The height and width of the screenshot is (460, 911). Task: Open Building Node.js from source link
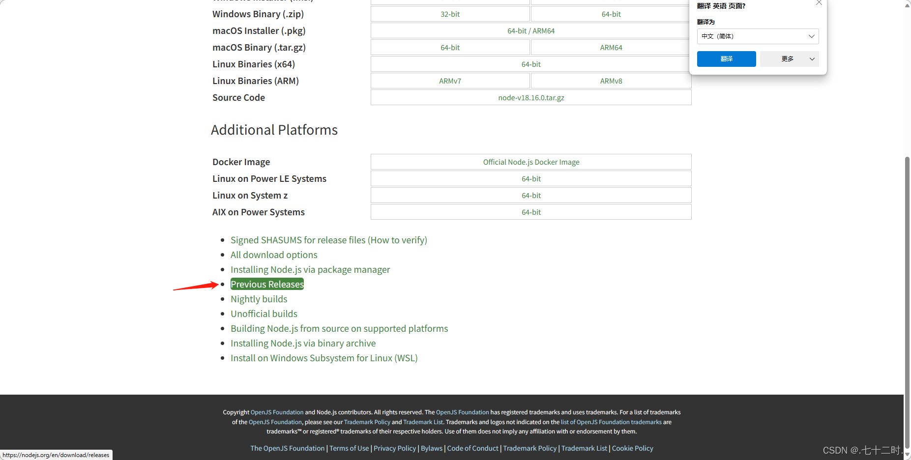339,329
